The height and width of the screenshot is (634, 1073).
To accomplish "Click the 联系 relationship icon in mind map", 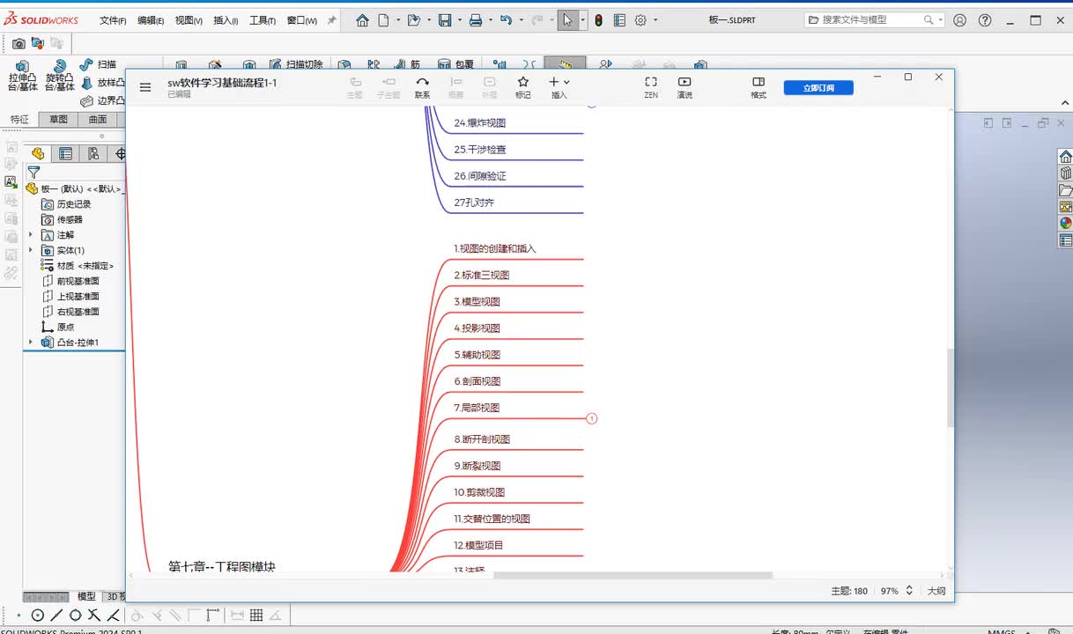I will (423, 87).
